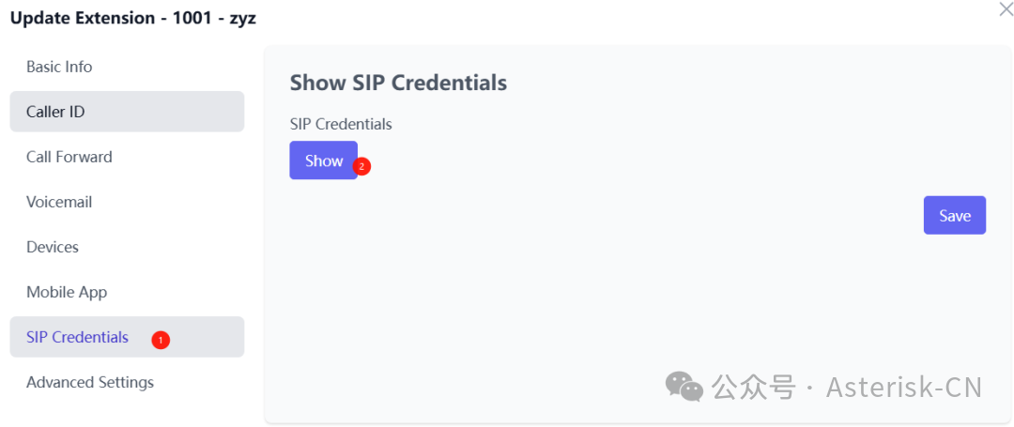Select the Mobile App tab
Screen dimensions: 1014x427
click(x=67, y=292)
